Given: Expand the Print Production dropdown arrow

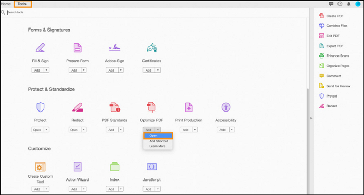Looking at the screenshot, I should pyautogui.click(x=195, y=130).
